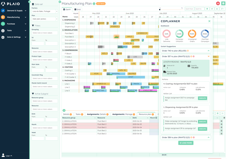Select the CHOLE 560 magenta bar on Line 3
227x159 pixels.
tap(148, 90)
